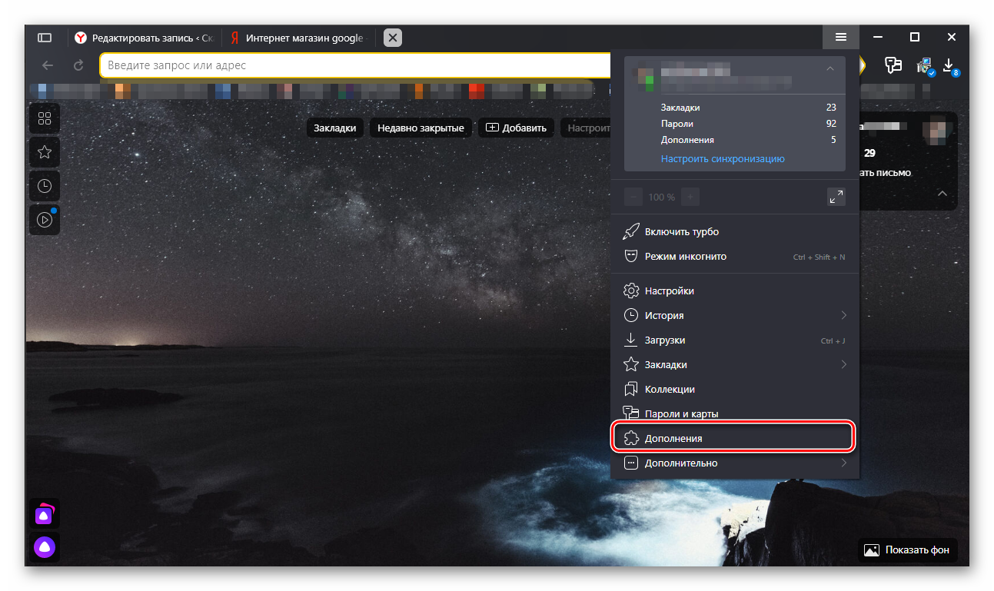The height and width of the screenshot is (591, 994).
Task: Click the video play icon in sidebar
Action: pos(45,220)
